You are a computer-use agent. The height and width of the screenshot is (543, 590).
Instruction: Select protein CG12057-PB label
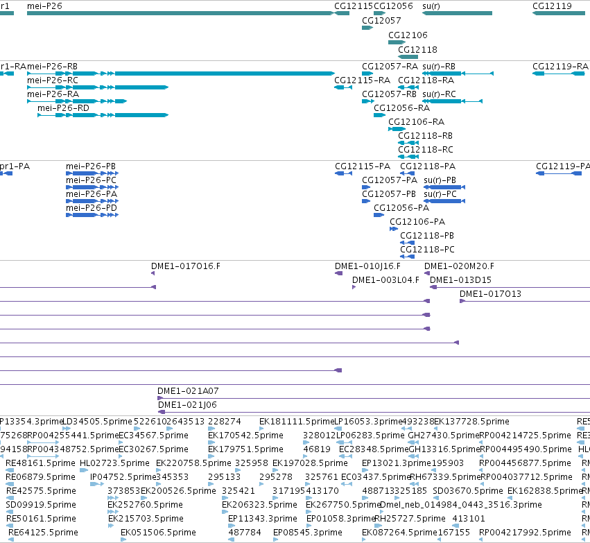click(x=389, y=194)
